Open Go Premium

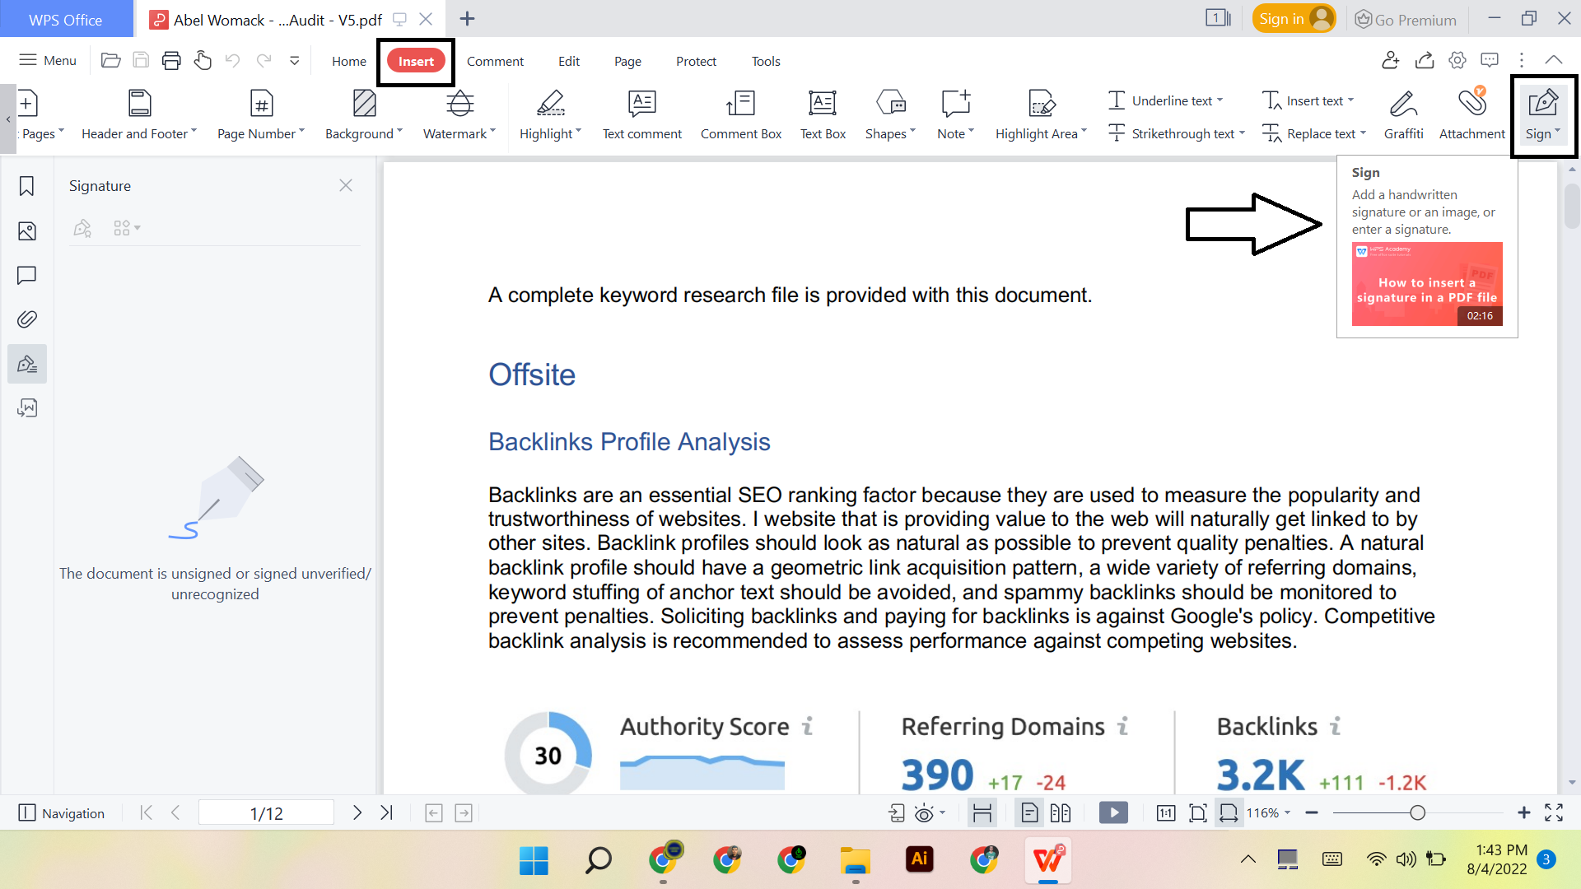[x=1406, y=19]
